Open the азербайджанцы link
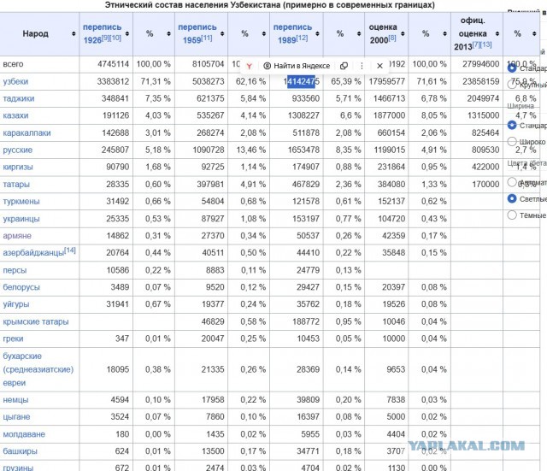This screenshot has height=471, width=547. 33,253
